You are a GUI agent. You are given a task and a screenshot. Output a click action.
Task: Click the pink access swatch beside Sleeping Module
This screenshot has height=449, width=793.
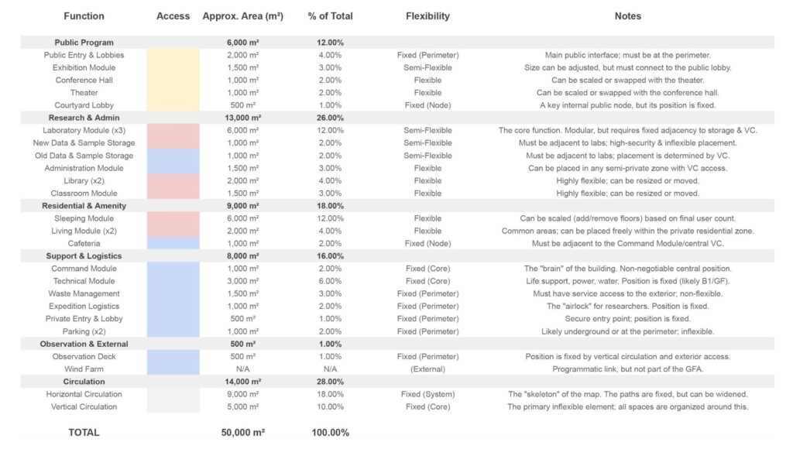point(173,218)
